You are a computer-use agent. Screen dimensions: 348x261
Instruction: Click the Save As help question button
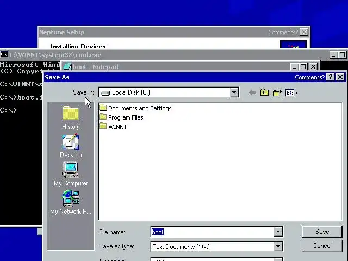[331, 77]
